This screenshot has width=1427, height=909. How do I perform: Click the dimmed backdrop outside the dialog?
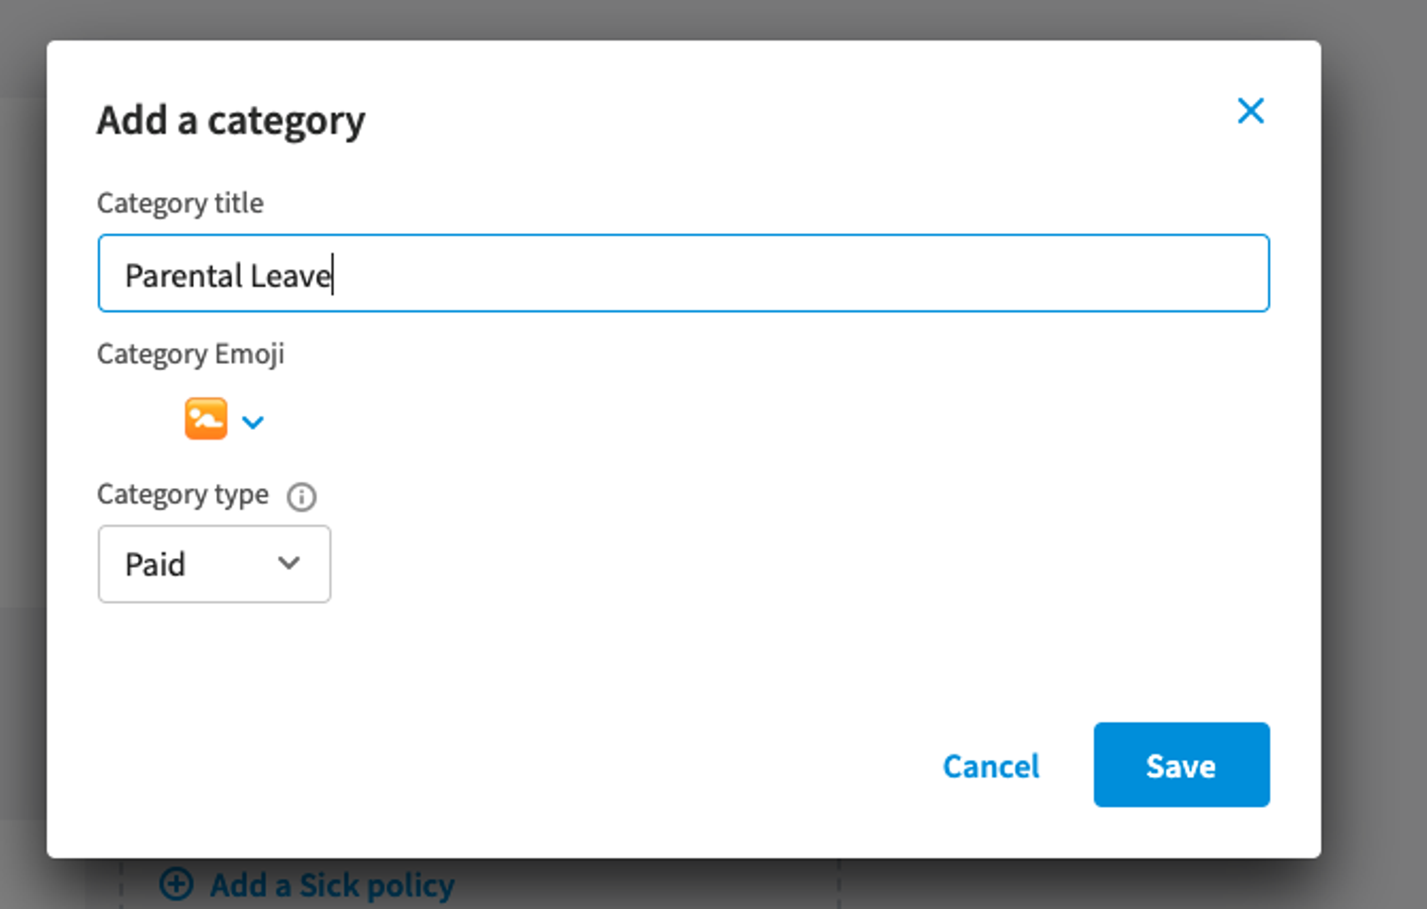(x=1375, y=450)
